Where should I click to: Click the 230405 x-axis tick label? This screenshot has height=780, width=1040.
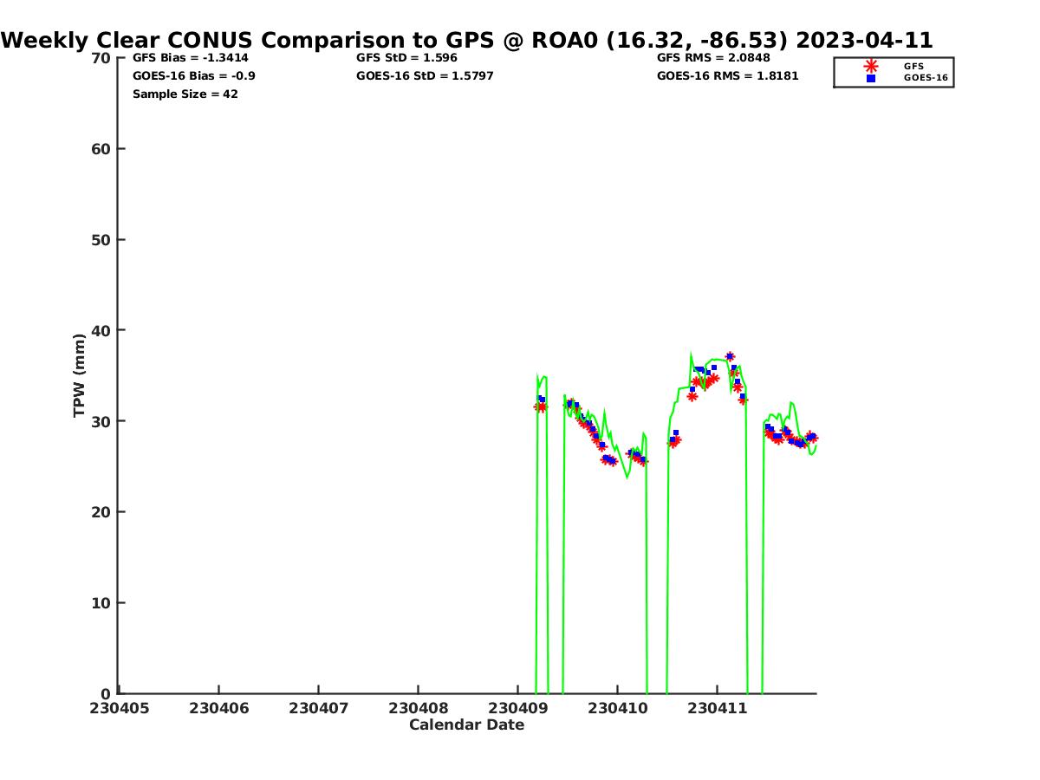tap(119, 708)
